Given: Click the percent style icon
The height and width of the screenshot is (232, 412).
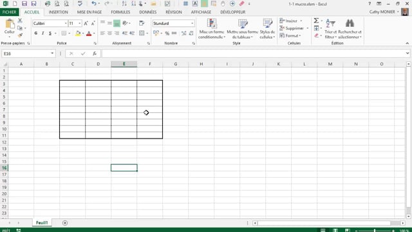Looking at the screenshot, I should point(167,33).
